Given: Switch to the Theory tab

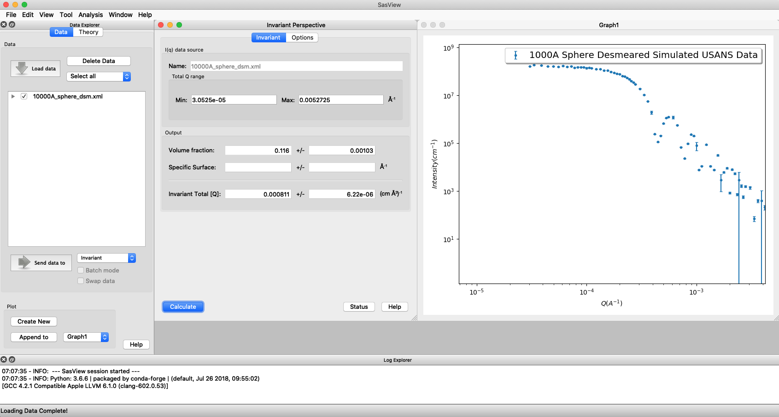Looking at the screenshot, I should (x=88, y=32).
